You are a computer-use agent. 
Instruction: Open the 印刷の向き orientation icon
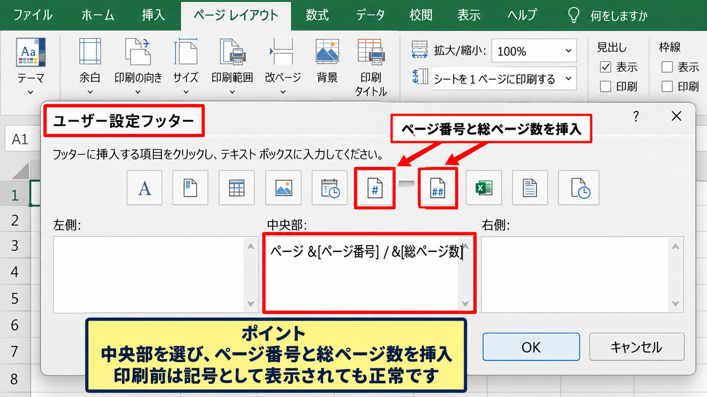coord(138,51)
